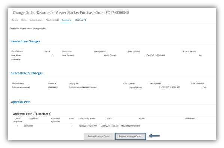
Task: Go to Attachments(2) tab
Action: (52, 20)
